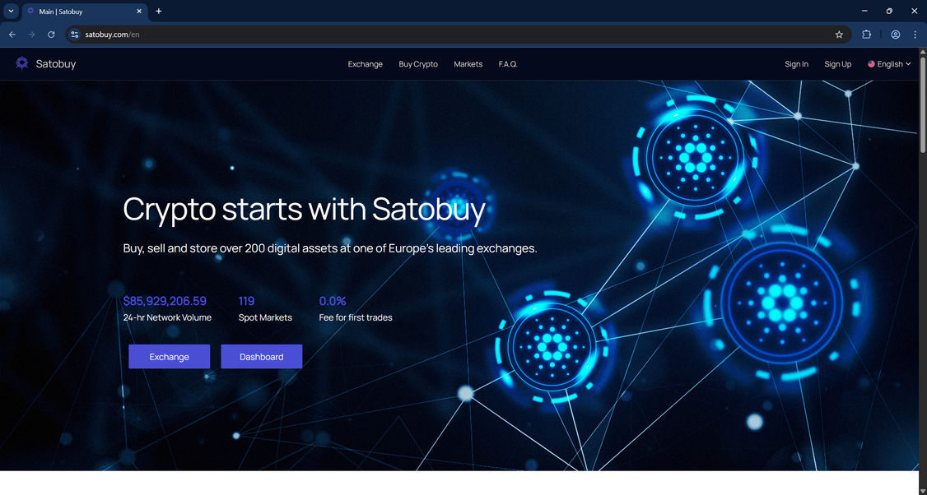This screenshot has height=495, width=927.
Task: Close the Main | Satobuy tab
Action: (x=139, y=12)
